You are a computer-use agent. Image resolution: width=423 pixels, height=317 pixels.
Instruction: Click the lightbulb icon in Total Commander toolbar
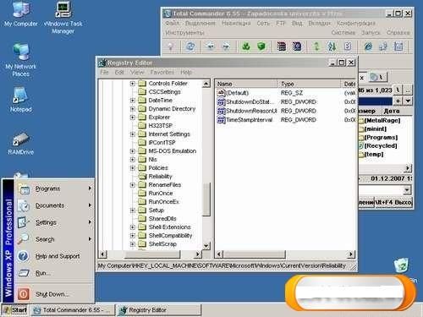(170, 46)
